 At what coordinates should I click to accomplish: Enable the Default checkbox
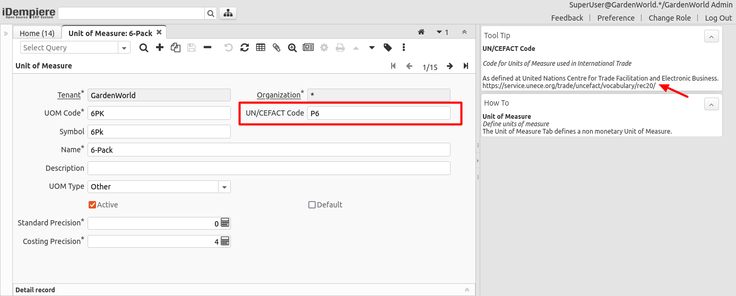[x=312, y=205]
